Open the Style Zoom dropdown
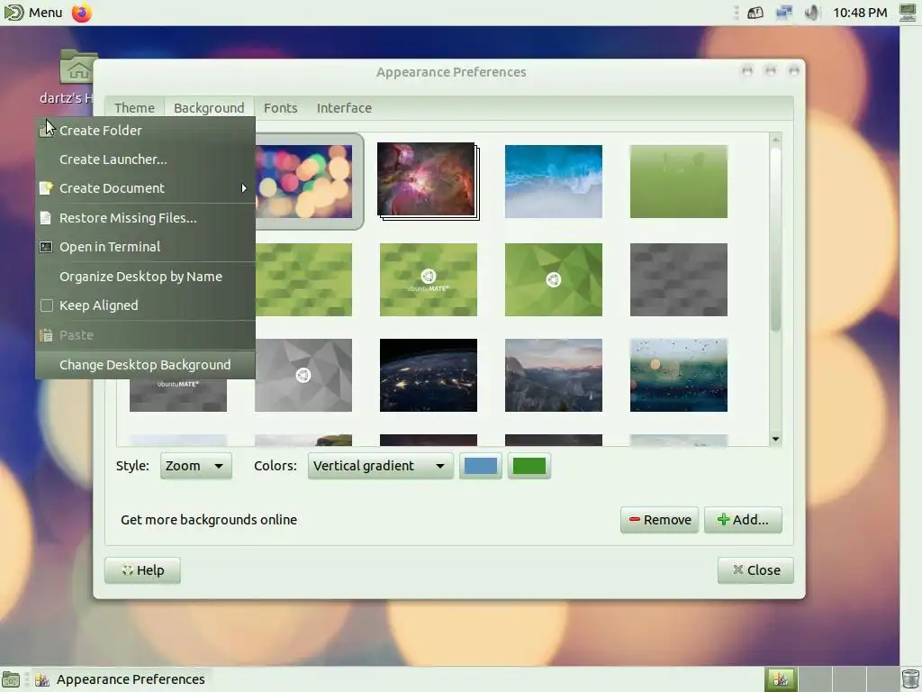 point(195,466)
